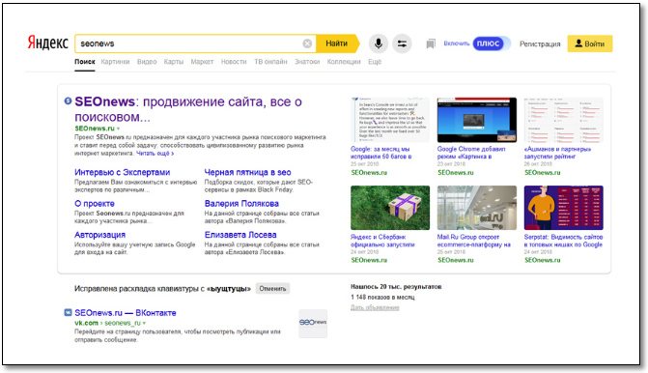Open the Маркет tab
This screenshot has width=648, height=373.
202,62
